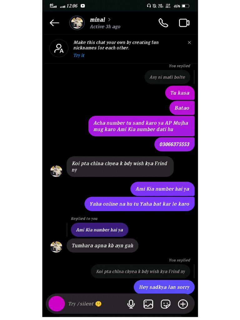Tap the phone number message 03066375553

point(174,144)
